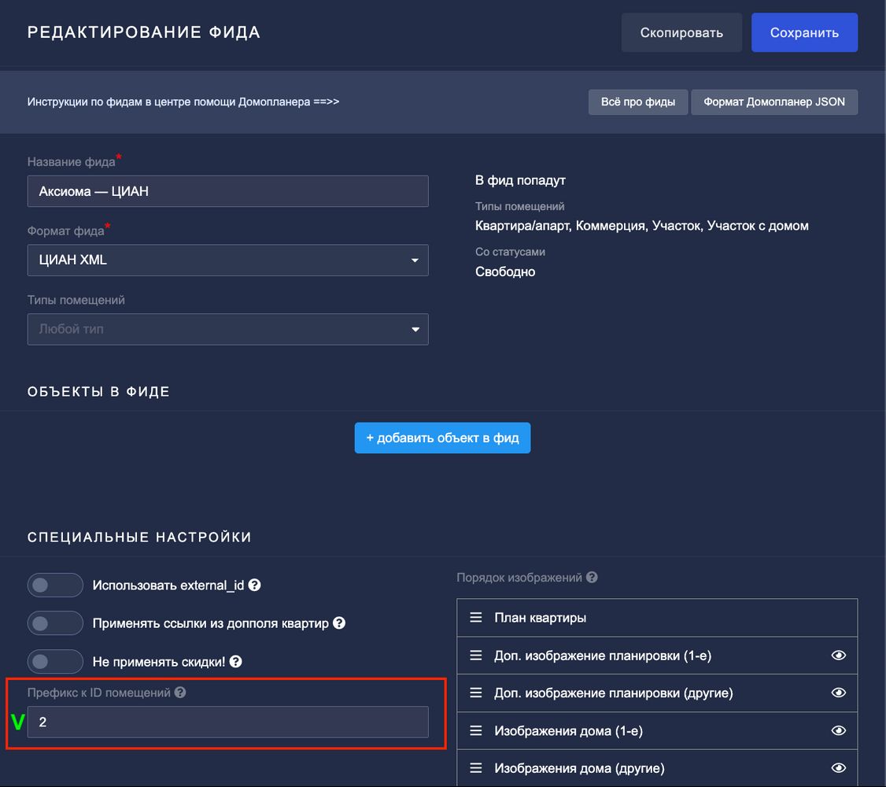Click help icon next to Порядок изображений
The width and height of the screenshot is (886, 787).
pyautogui.click(x=592, y=577)
